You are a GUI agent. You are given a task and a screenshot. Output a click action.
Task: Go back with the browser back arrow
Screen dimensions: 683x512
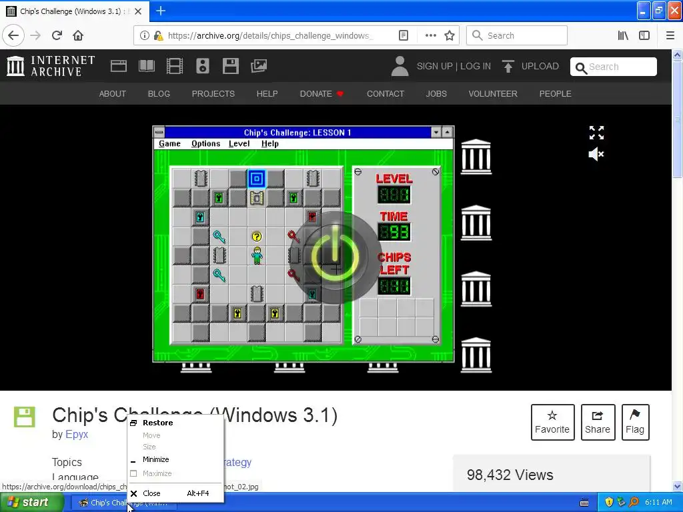(13, 35)
